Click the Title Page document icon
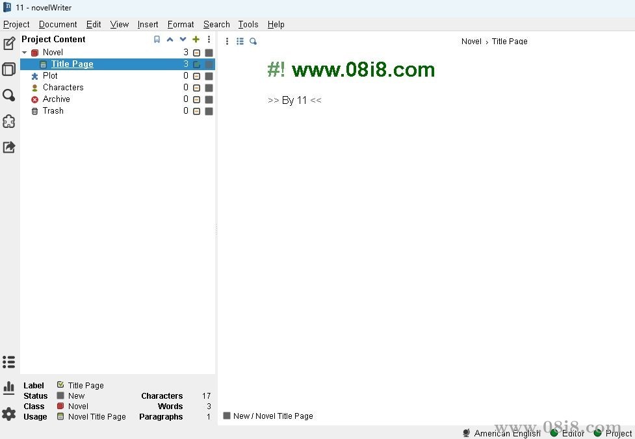Image resolution: width=635 pixels, height=439 pixels. pos(44,64)
